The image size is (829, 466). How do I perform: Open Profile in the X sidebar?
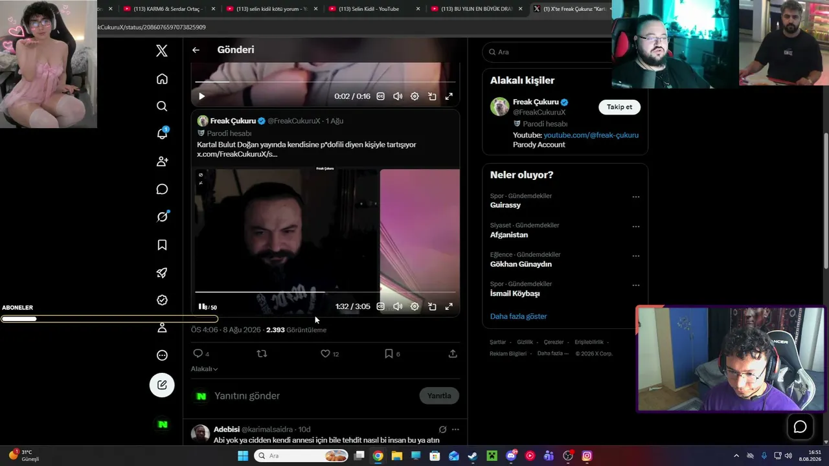[x=162, y=328]
